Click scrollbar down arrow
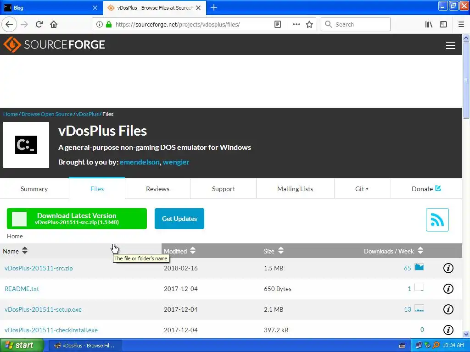Image resolution: width=470 pixels, height=352 pixels. click(466, 334)
